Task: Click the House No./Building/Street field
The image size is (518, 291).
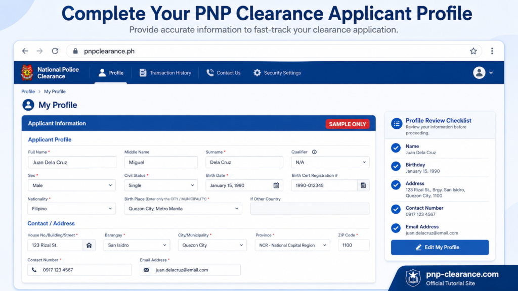Action: click(55, 245)
